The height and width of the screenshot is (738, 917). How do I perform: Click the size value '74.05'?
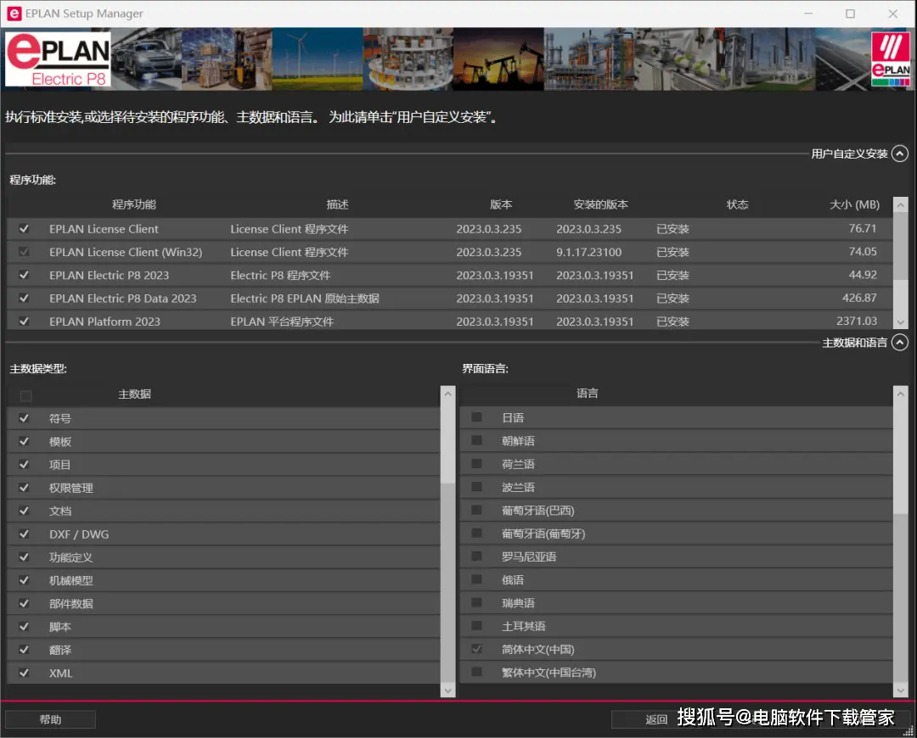863,251
